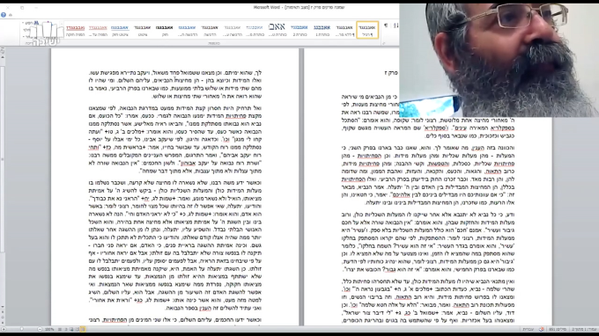The width and height of the screenshot is (599, 336).
Task: Switch to Draft view icon
Action: point(60,329)
